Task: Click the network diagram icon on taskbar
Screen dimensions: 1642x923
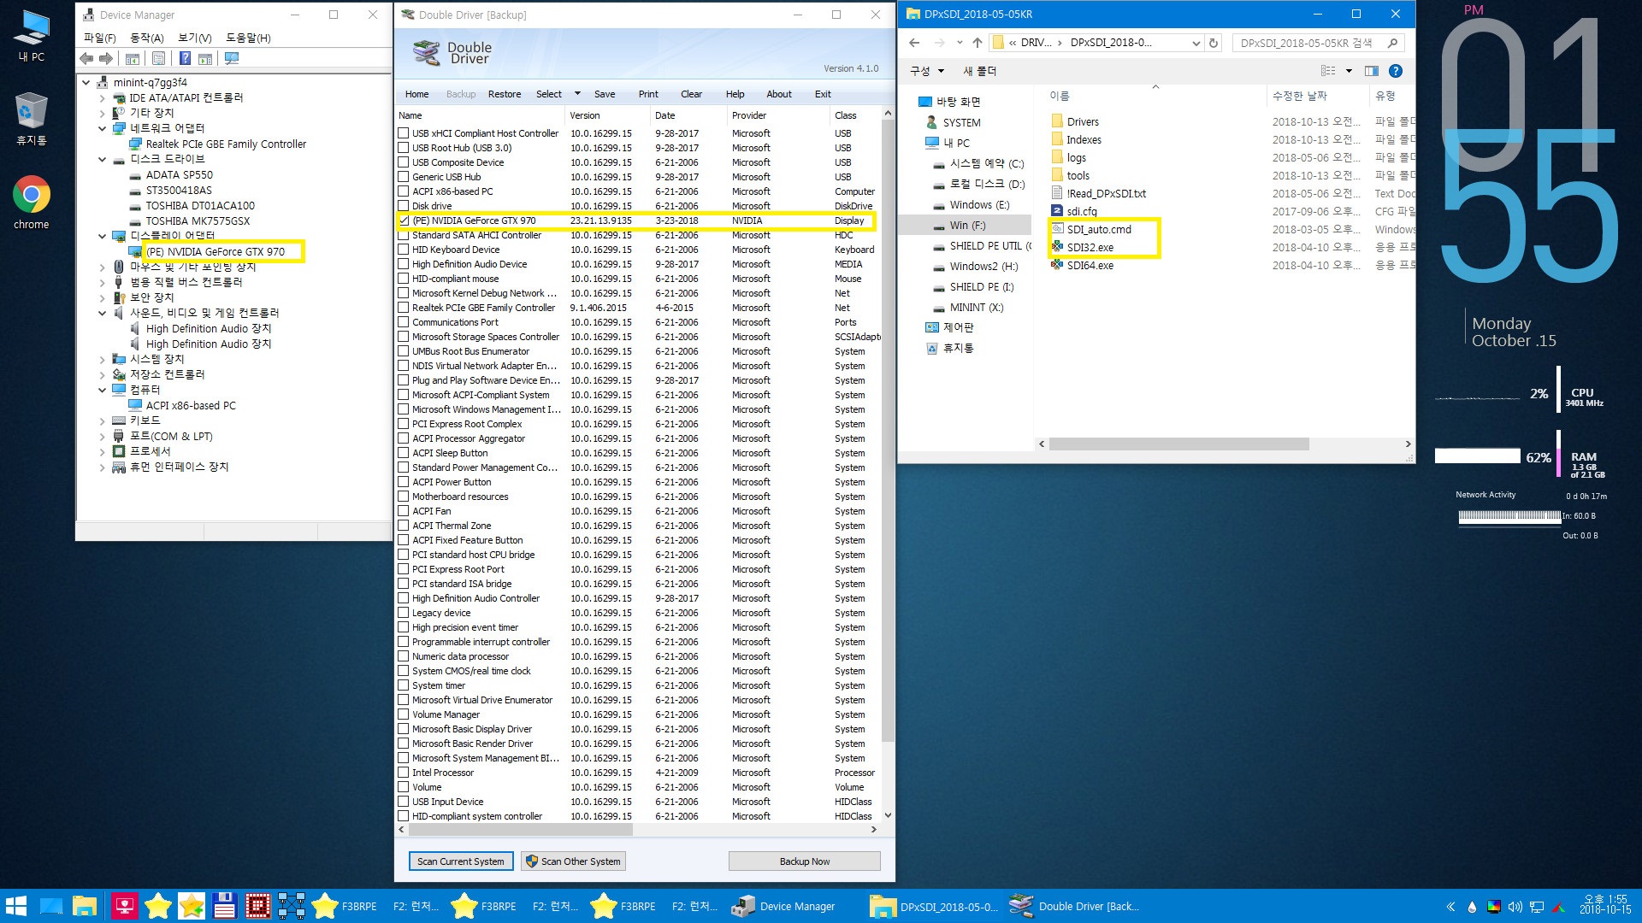Action: [x=291, y=906]
